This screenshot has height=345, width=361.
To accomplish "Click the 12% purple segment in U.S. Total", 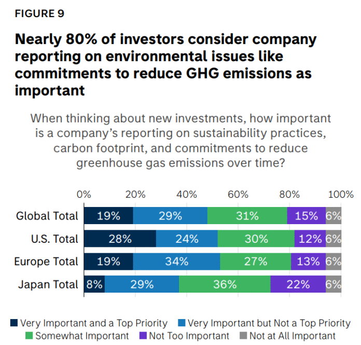I will click(x=310, y=239).
